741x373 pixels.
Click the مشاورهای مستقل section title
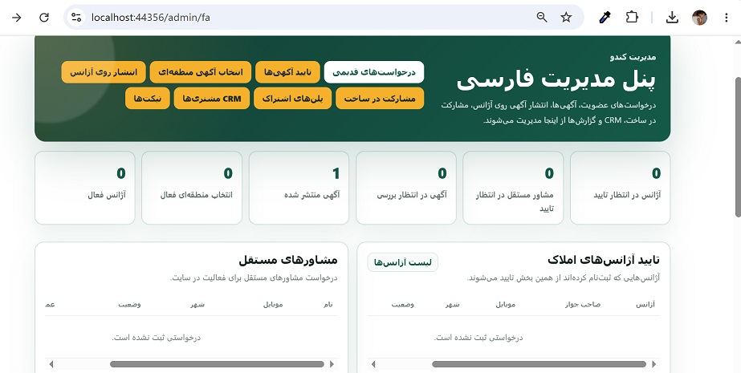click(287, 260)
